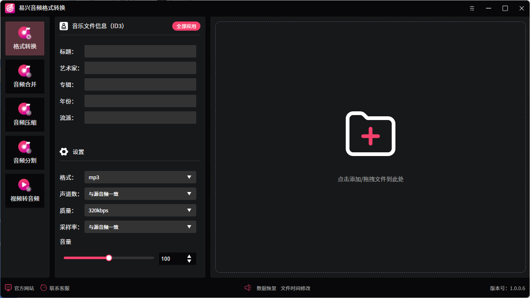
Task: Click the speaker icon near 数据恢复
Action: click(248, 288)
